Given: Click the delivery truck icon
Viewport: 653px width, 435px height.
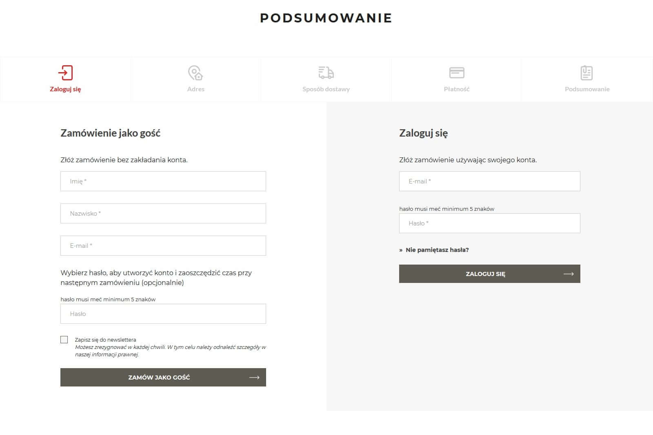Looking at the screenshot, I should (x=326, y=73).
